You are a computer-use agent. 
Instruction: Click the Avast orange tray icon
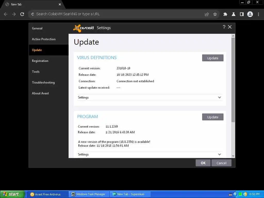tap(245, 194)
